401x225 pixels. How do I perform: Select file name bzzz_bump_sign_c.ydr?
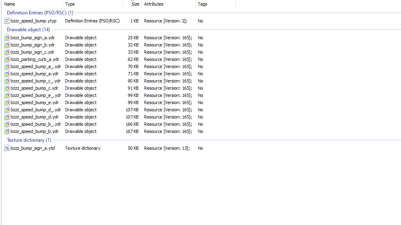(x=32, y=52)
